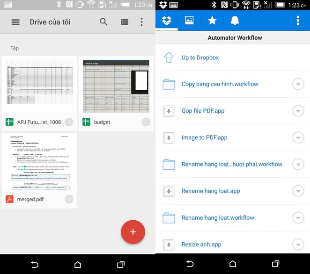Expand options for Gop file PDF.app
310x274 pixels.
[298, 111]
